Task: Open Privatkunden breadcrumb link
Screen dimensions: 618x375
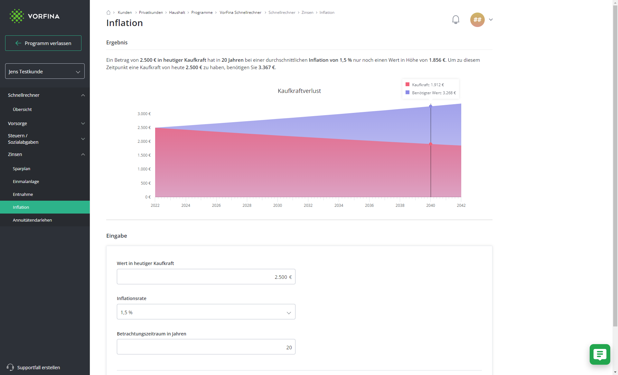Action: [151, 13]
